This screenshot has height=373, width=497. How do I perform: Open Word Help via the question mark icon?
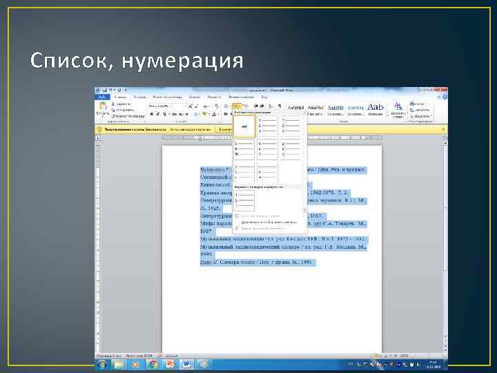pyautogui.click(x=445, y=97)
